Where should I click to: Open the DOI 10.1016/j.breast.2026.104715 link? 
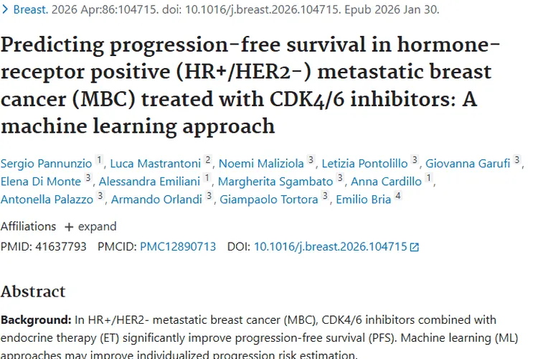point(330,246)
